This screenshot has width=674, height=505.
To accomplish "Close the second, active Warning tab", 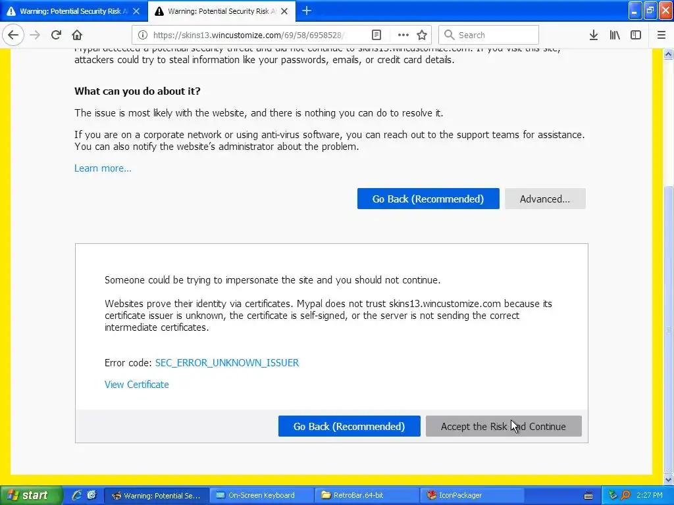I will [x=284, y=11].
